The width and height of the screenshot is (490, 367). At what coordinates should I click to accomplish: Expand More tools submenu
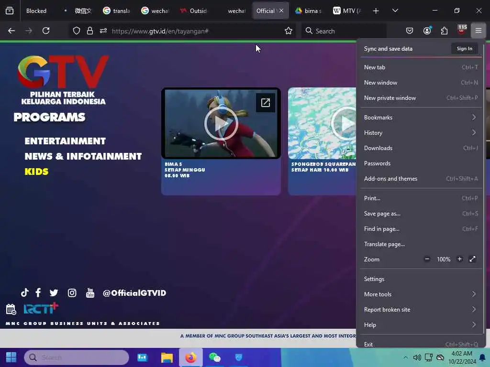coord(421,294)
